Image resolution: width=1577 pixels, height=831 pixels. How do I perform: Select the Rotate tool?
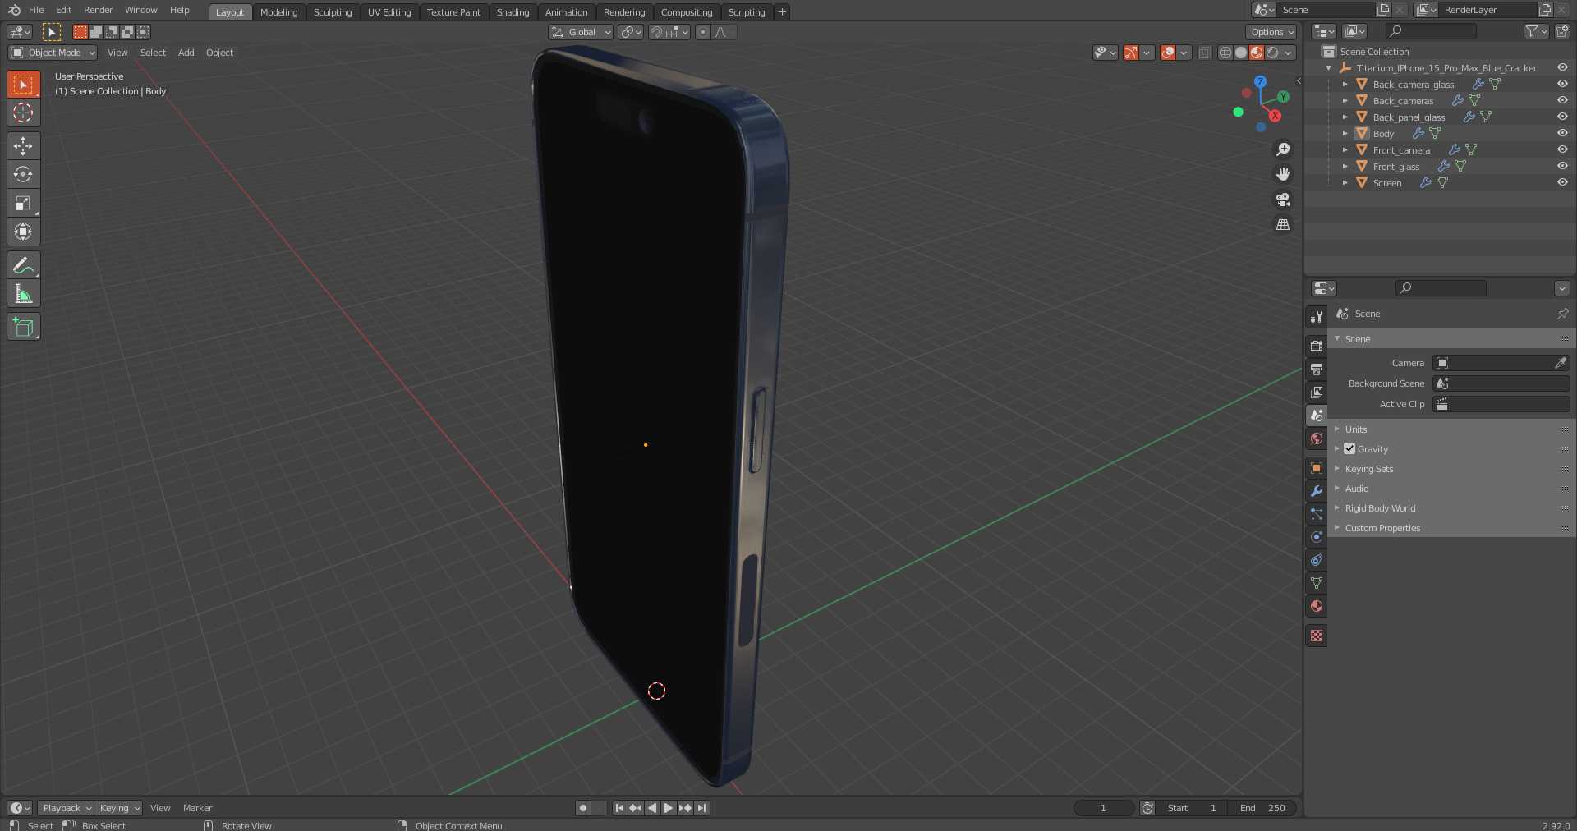click(x=24, y=174)
